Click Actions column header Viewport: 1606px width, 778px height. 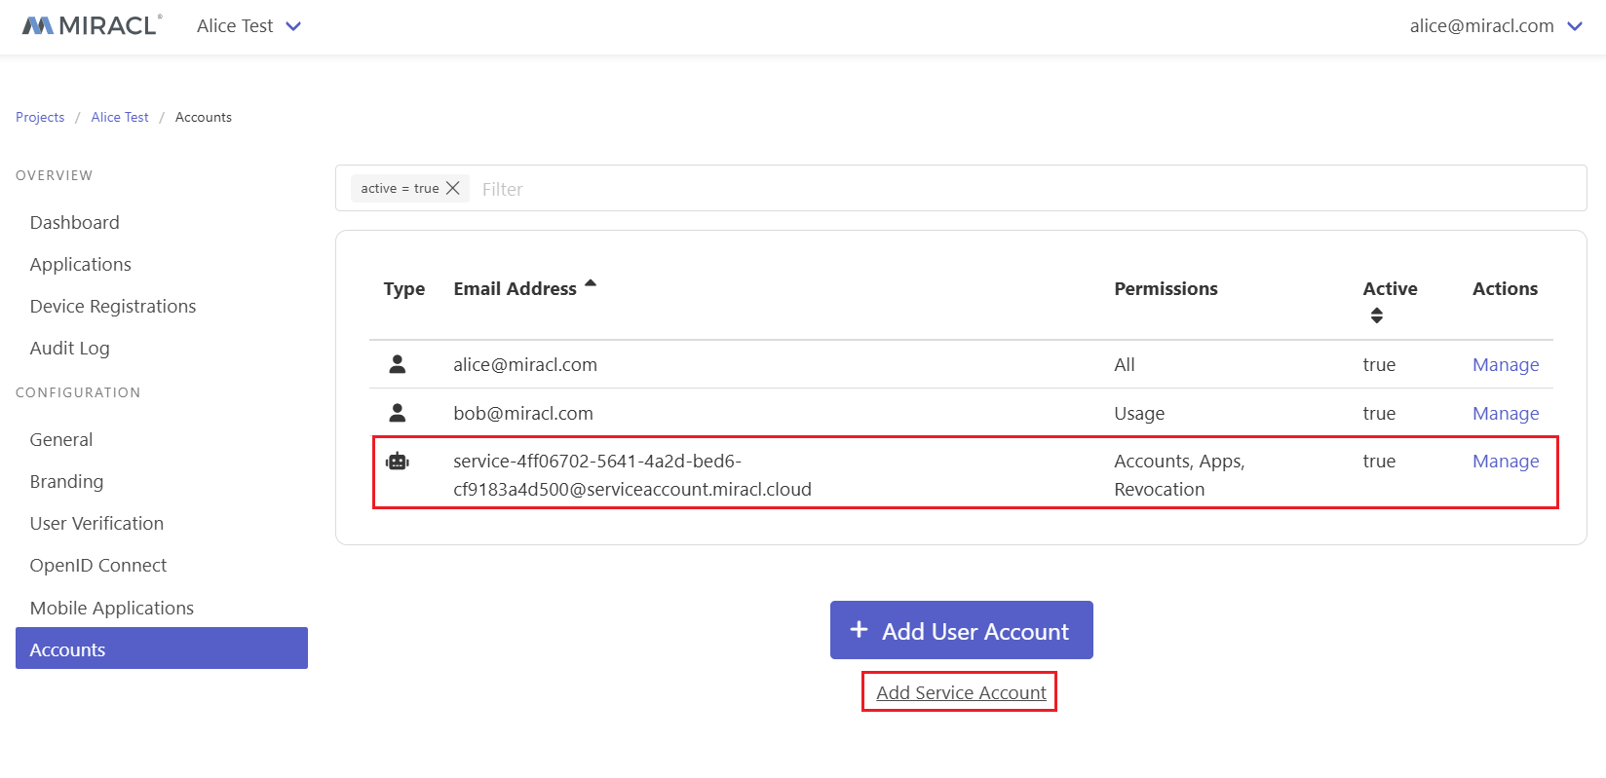pos(1505,288)
